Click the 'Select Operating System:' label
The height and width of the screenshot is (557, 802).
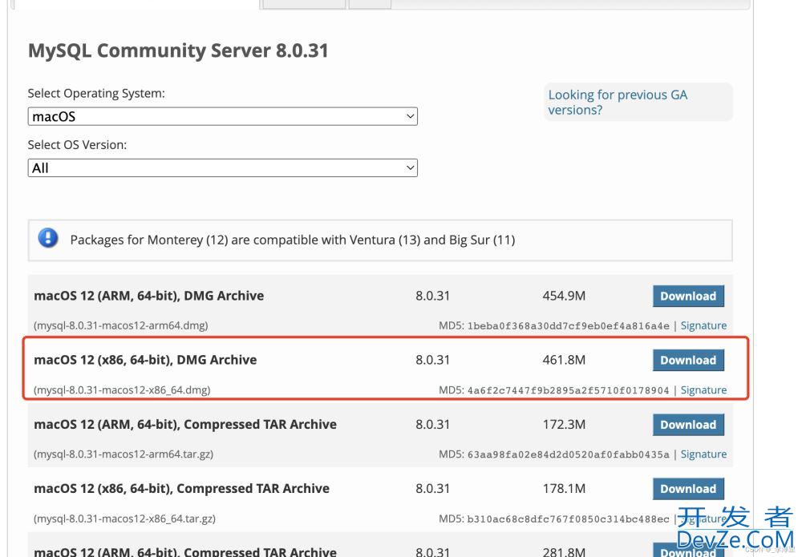coord(96,94)
